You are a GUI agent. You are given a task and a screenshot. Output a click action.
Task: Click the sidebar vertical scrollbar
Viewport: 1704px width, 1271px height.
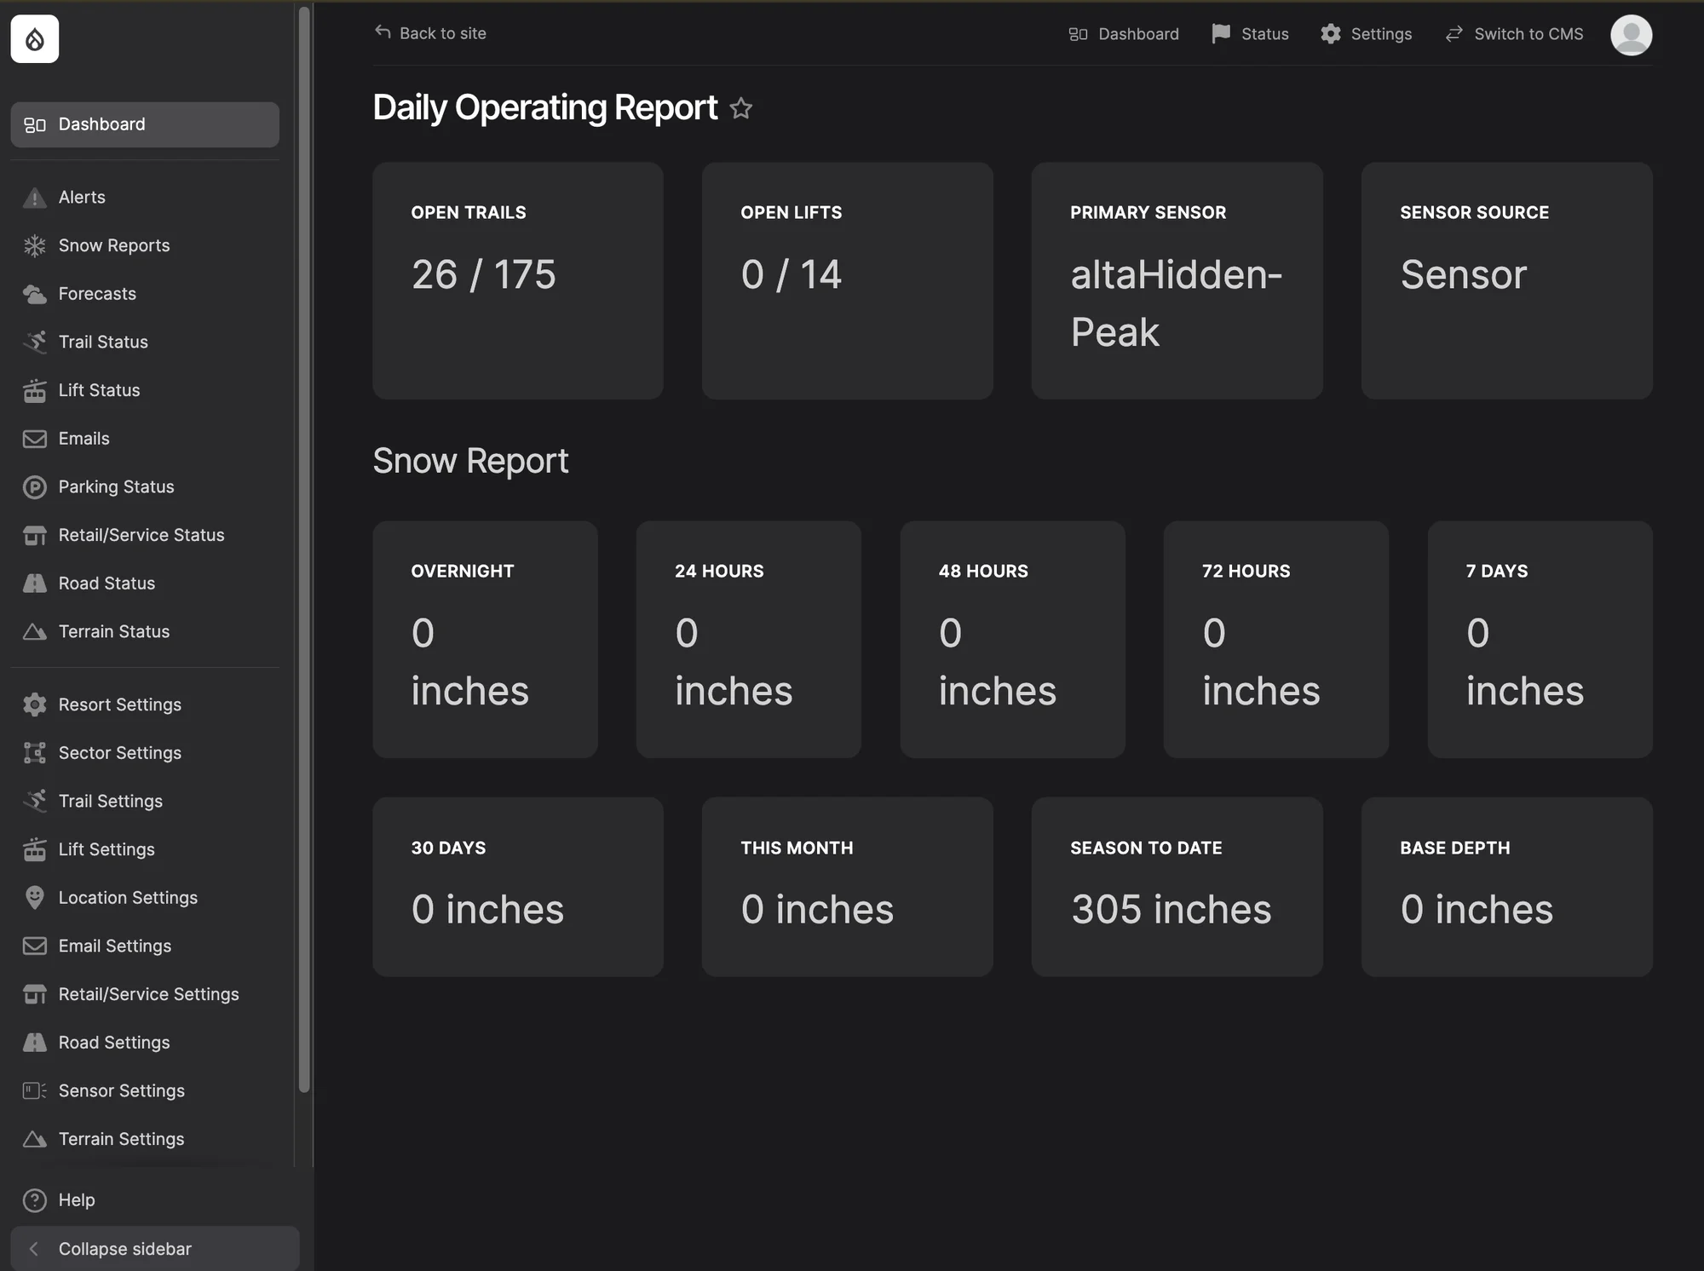304,549
